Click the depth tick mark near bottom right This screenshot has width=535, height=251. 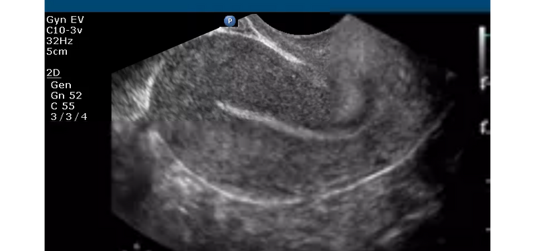(488, 230)
